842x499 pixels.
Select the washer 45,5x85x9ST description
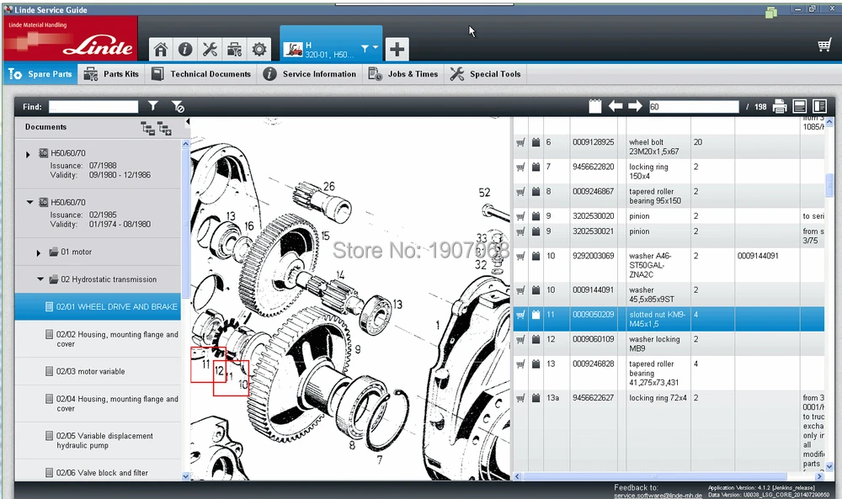coord(652,295)
